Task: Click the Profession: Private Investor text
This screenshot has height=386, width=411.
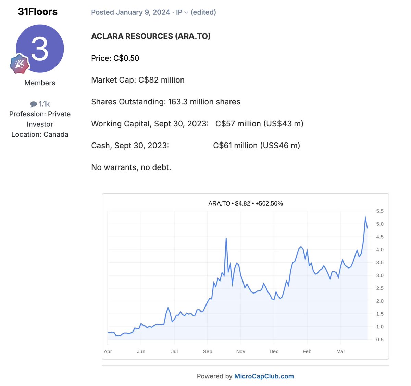Action: click(x=40, y=119)
